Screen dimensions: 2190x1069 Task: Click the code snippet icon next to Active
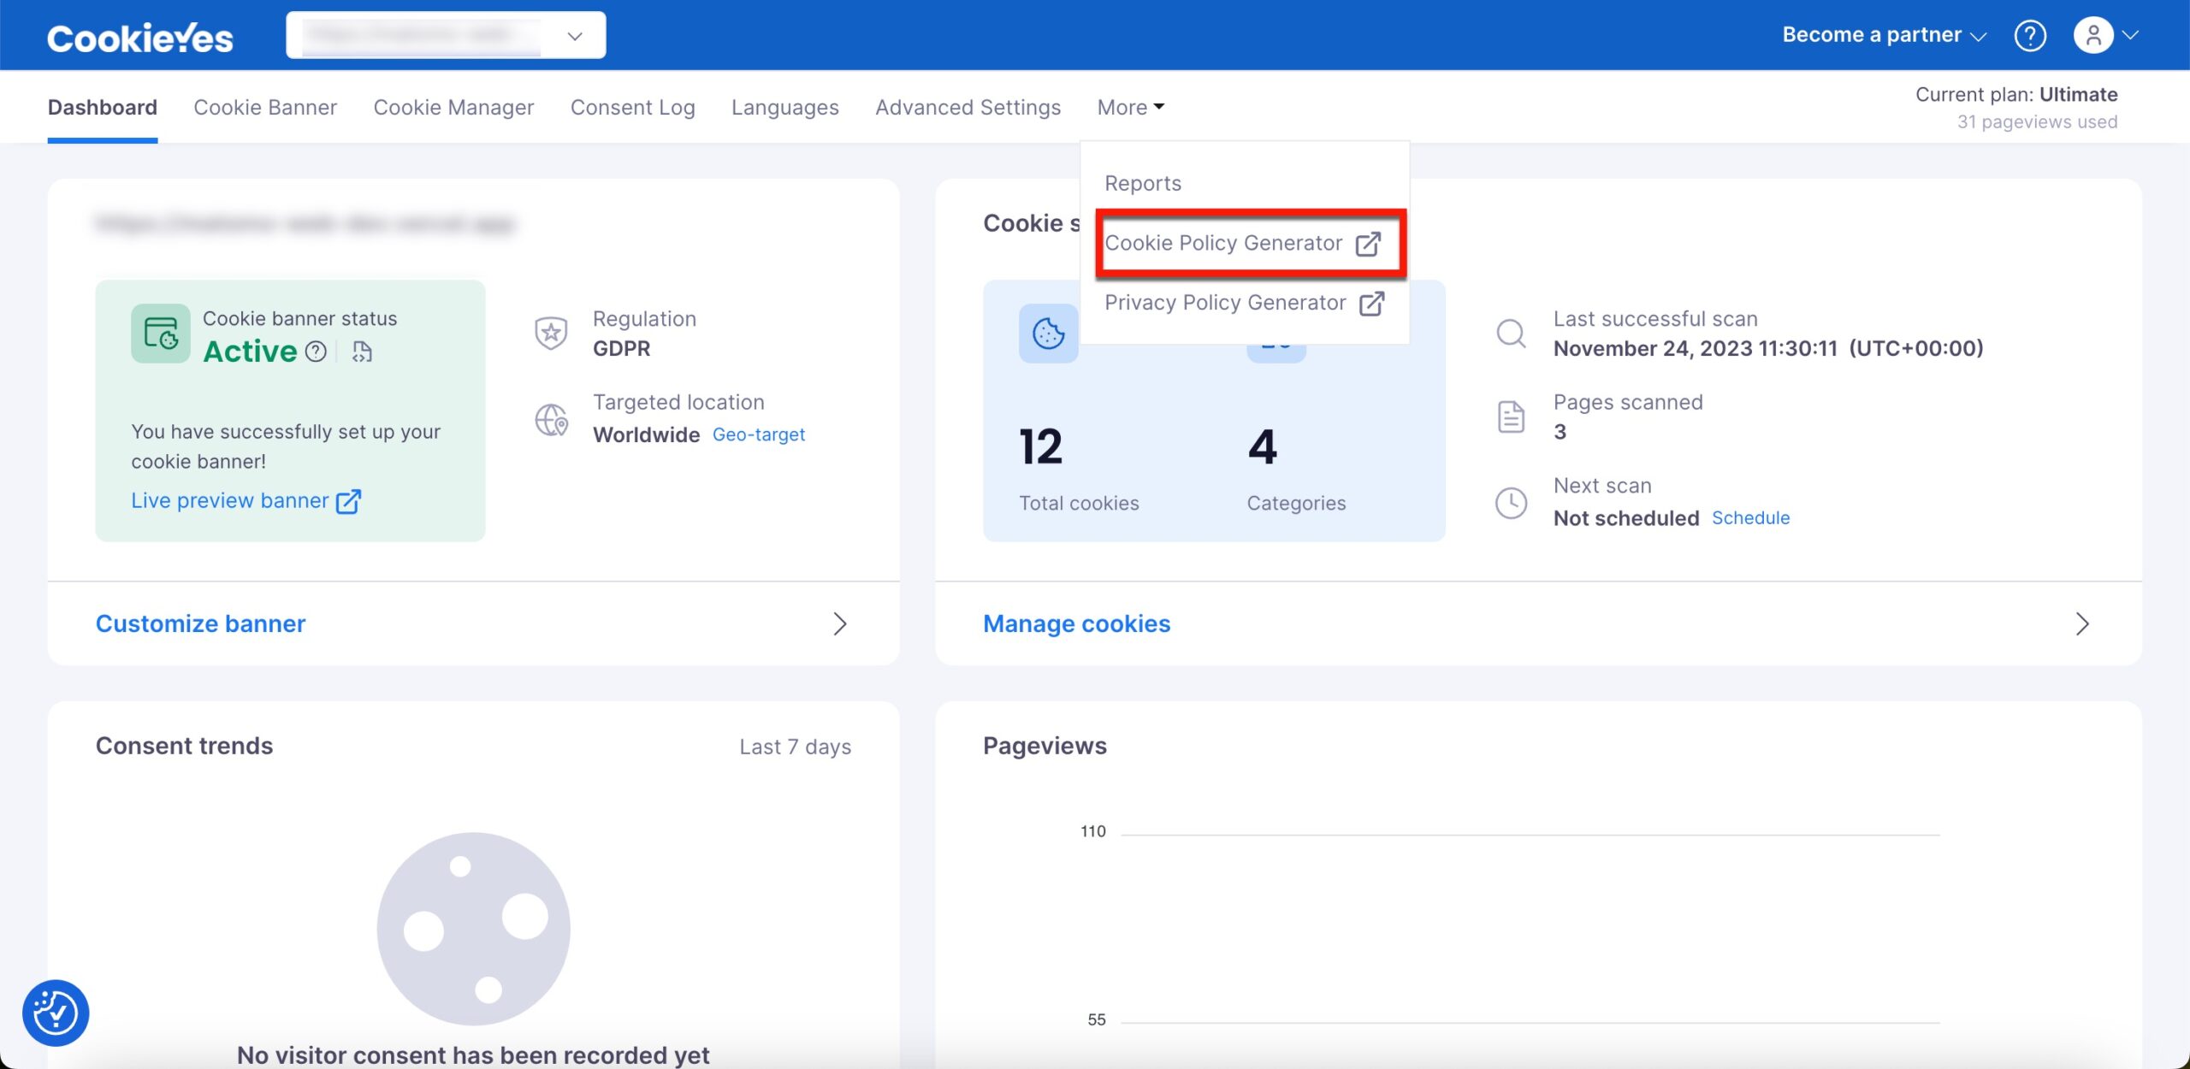click(362, 351)
